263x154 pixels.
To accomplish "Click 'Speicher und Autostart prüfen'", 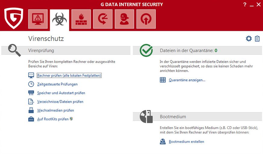I will 61,93.
